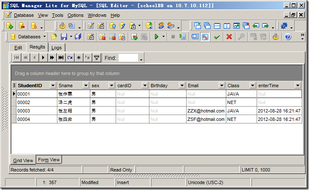Click the cascade windows icon
The image size is (309, 190).
coord(207,26)
